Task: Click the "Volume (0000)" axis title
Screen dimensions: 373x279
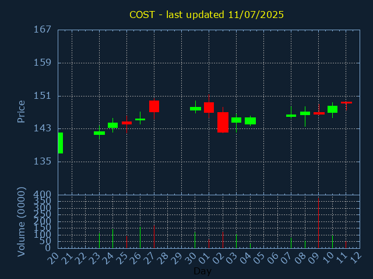Action: [21, 222]
